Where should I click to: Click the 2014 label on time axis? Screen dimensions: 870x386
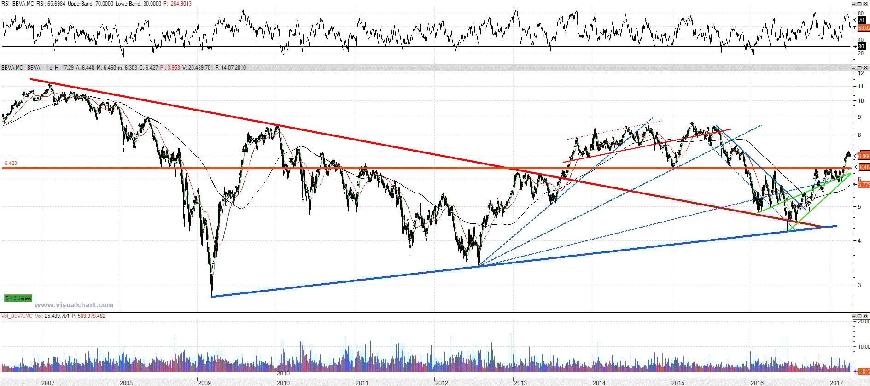pos(599,383)
